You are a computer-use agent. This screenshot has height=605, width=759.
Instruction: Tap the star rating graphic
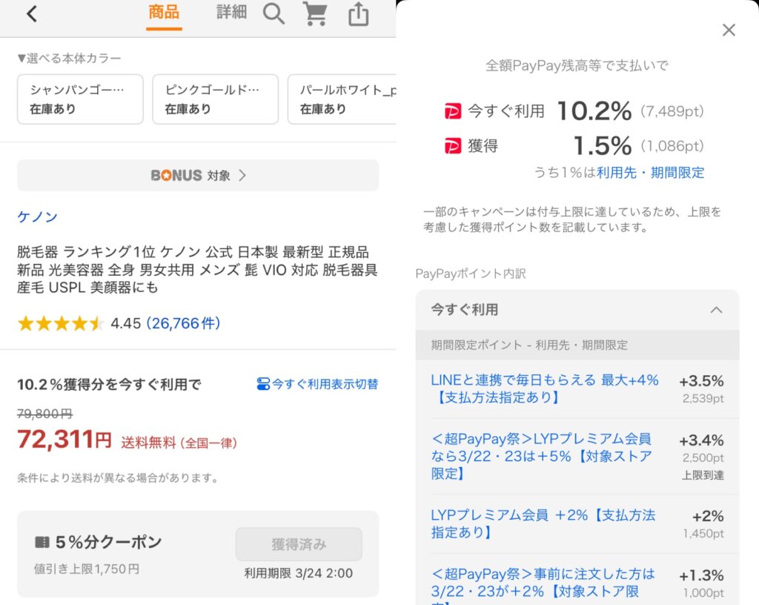click(61, 323)
